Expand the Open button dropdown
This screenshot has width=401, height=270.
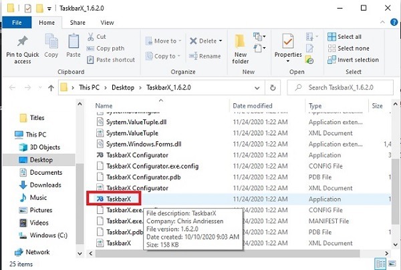(x=312, y=37)
